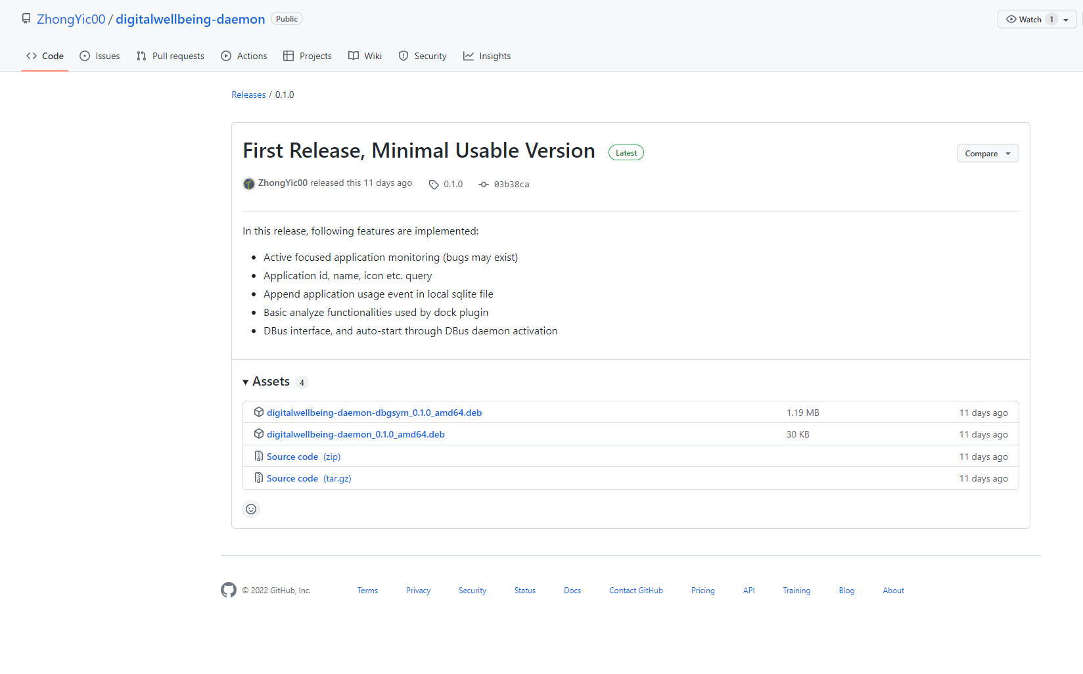This screenshot has width=1083, height=674.
Task: Open the Compare dropdown
Action: pos(988,153)
